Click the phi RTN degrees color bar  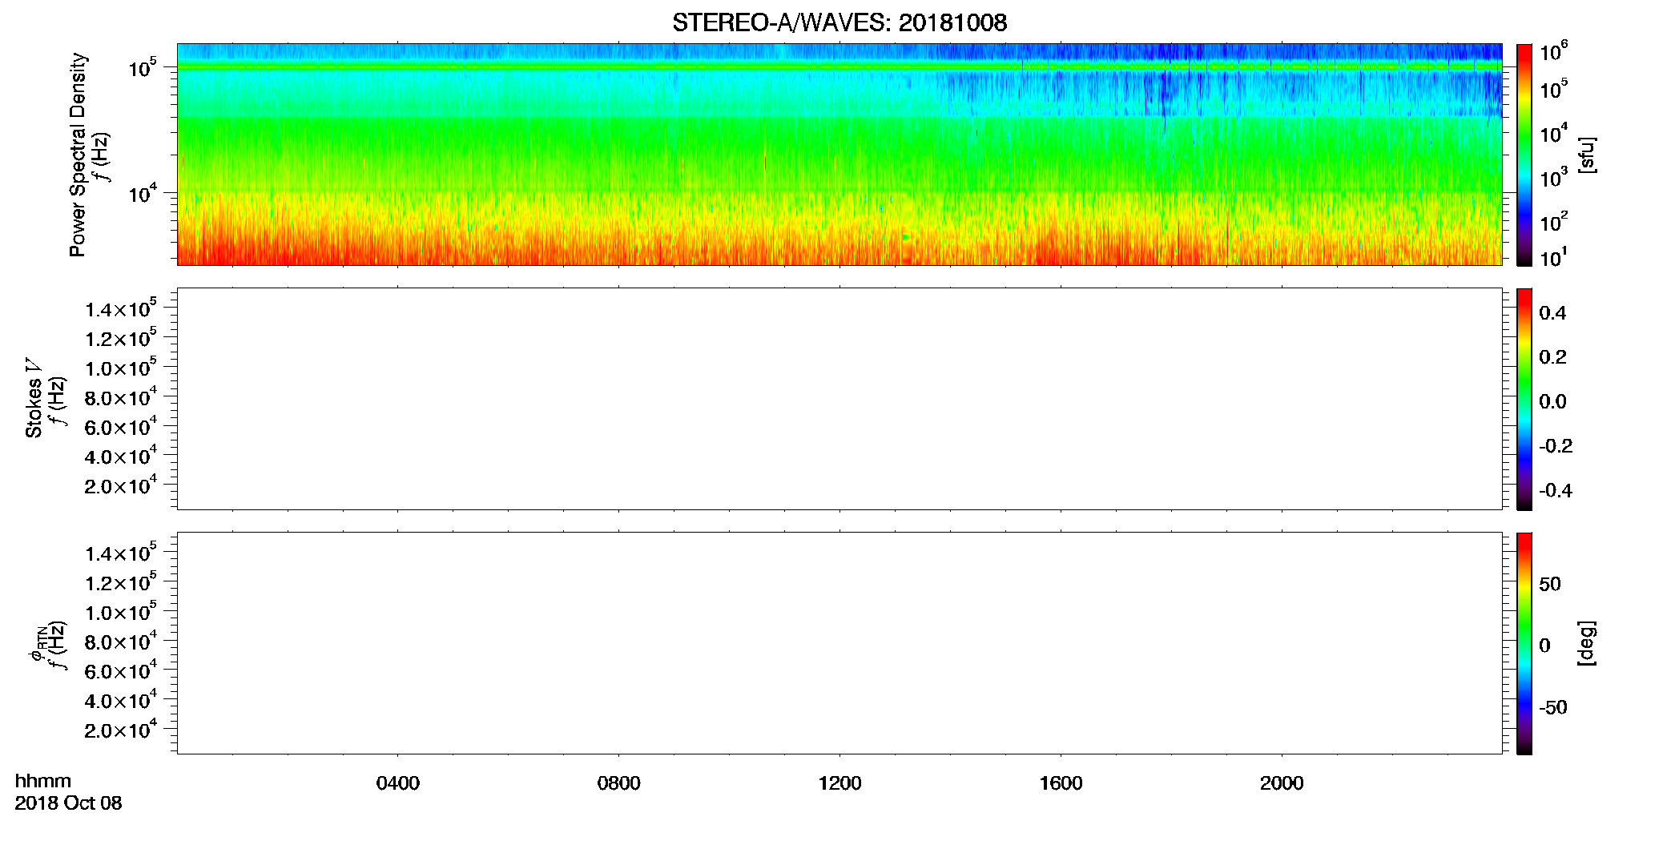click(x=1524, y=643)
